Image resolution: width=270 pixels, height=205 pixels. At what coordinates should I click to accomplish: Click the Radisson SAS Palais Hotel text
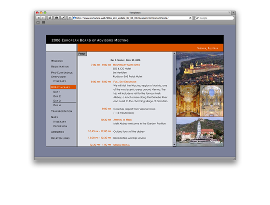click(x=128, y=77)
